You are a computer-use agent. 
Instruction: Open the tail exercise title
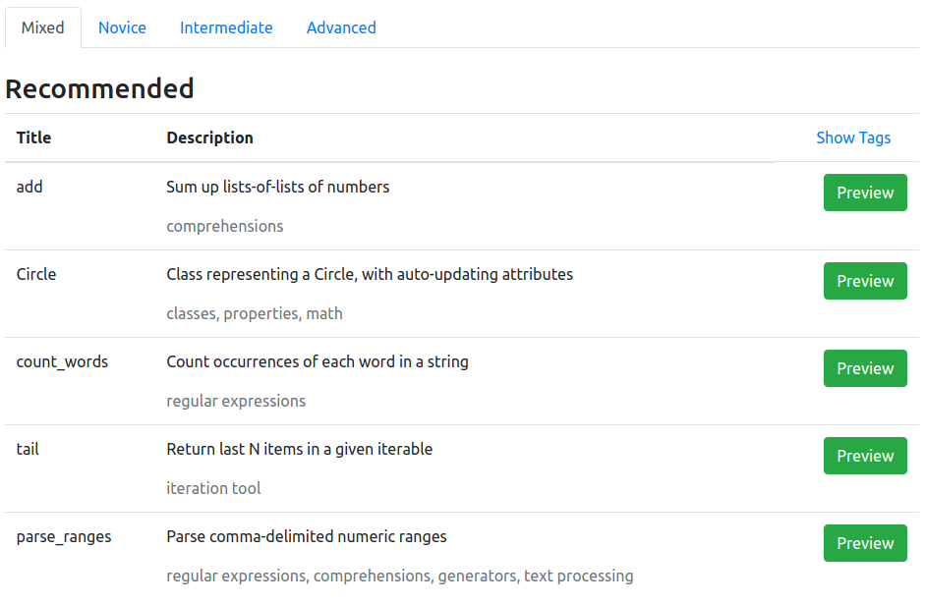pyautogui.click(x=27, y=449)
